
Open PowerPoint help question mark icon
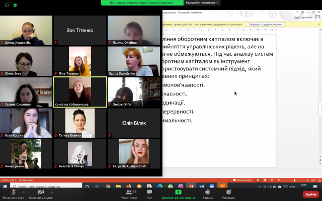point(297,12)
